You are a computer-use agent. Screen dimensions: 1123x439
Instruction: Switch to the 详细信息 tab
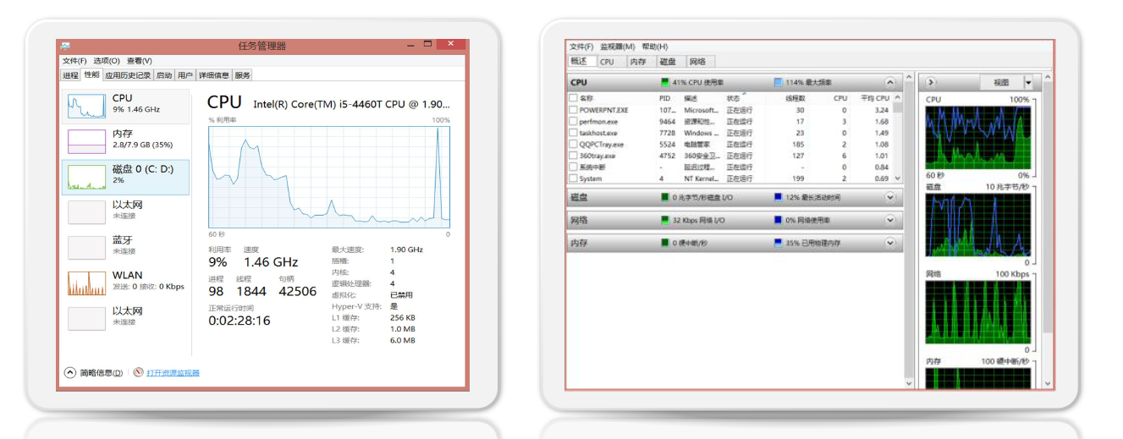pos(214,75)
